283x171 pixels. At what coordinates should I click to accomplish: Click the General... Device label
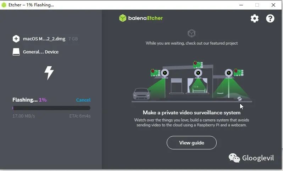41,52
